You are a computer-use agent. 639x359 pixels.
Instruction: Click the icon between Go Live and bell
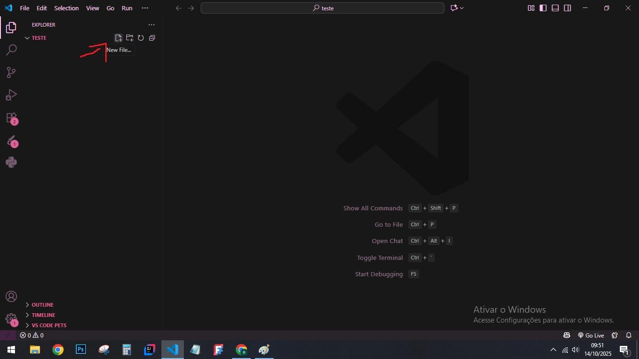point(615,335)
